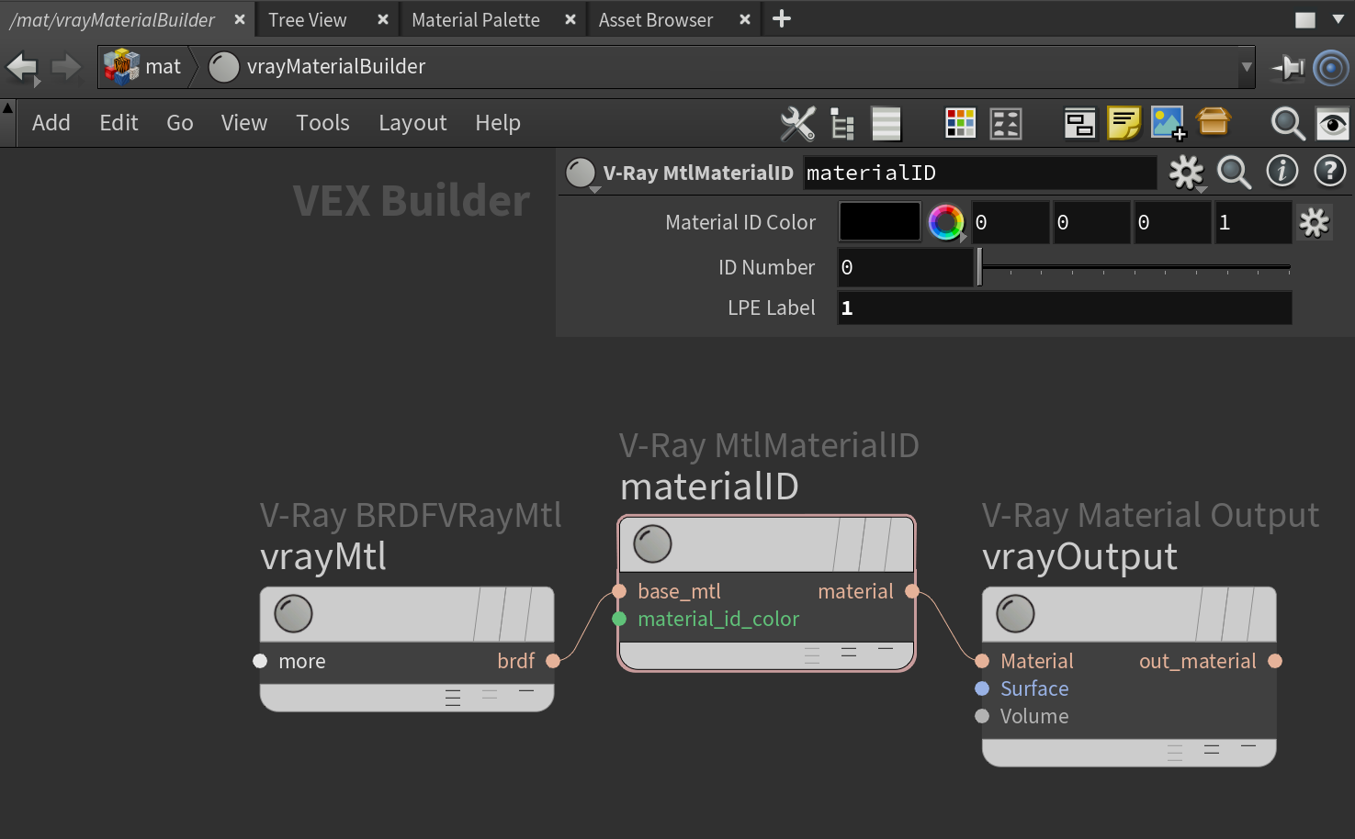The height and width of the screenshot is (839, 1355).
Task: Click the layout nodes grid icon
Action: click(x=1006, y=123)
